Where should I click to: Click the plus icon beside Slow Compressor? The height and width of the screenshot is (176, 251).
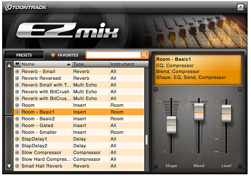17,152
